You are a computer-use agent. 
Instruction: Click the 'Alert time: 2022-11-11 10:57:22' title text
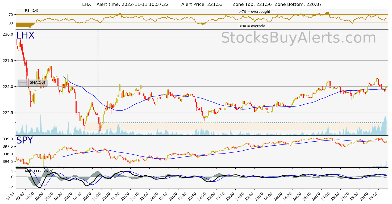(x=132, y=4)
